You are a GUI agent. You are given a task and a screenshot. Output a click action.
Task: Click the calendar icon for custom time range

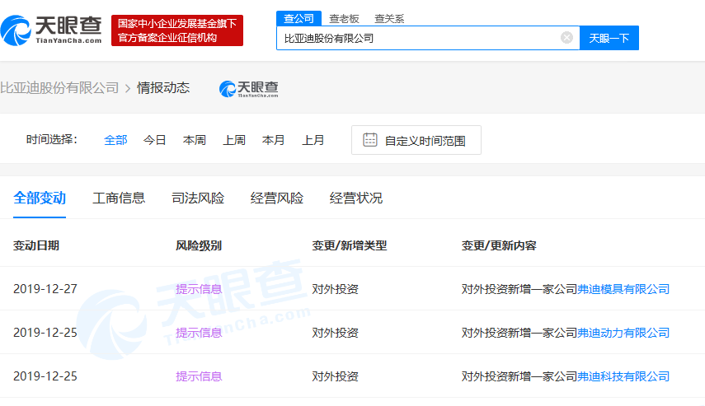tap(370, 140)
